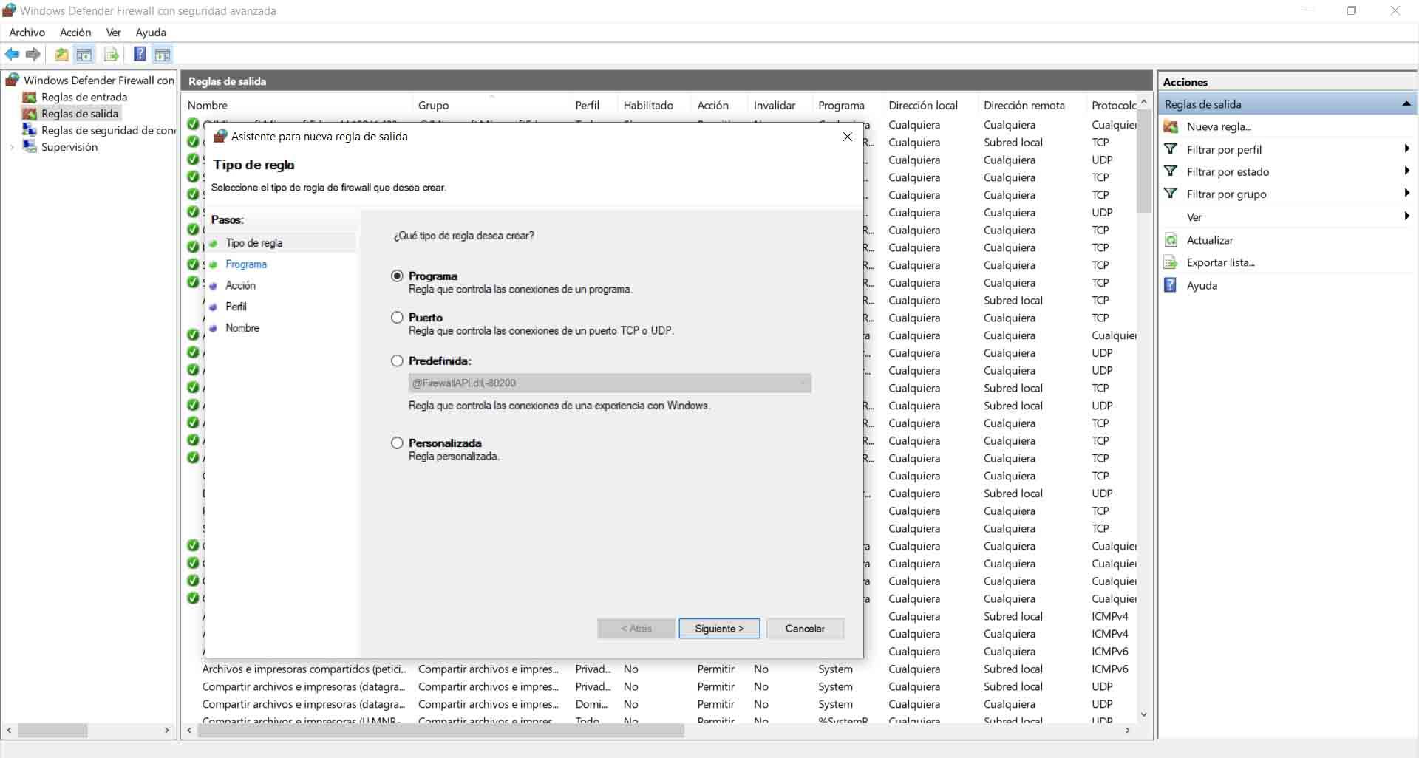This screenshot has width=1419, height=758.
Task: Select the Programa rule type radio button
Action: (x=397, y=276)
